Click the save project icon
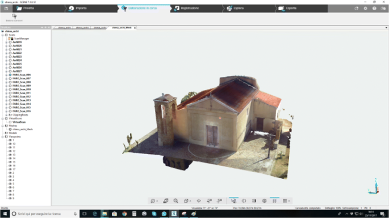The image size is (389, 218). pyautogui.click(x=6, y=8)
